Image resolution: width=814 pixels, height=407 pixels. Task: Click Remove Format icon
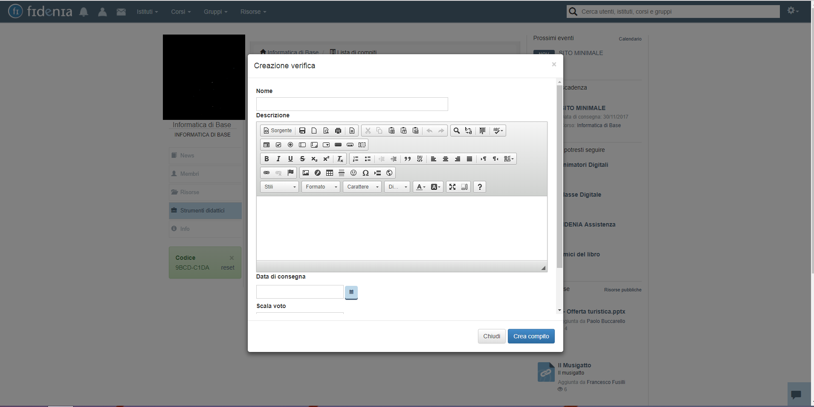coord(340,159)
